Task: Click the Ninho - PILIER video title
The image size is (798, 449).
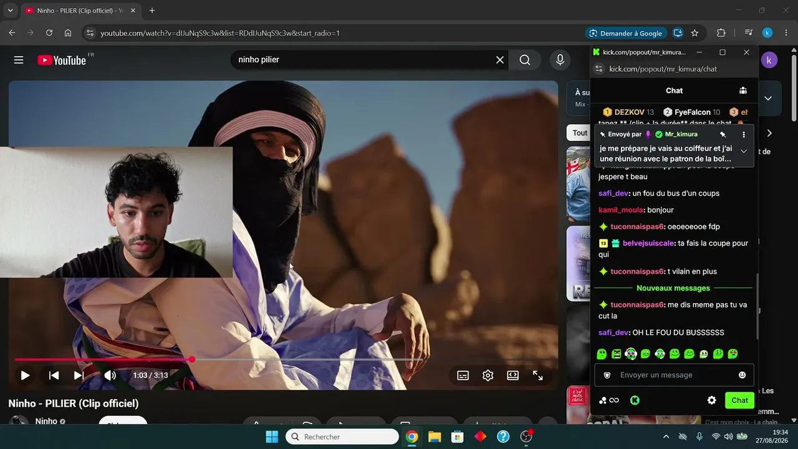Action: click(x=74, y=403)
